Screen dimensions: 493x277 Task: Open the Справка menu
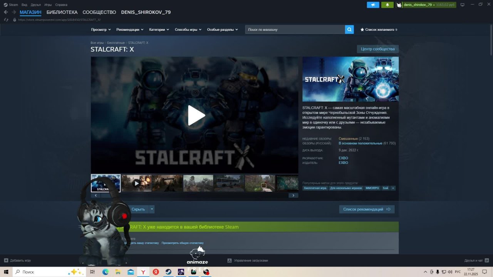[61, 5]
